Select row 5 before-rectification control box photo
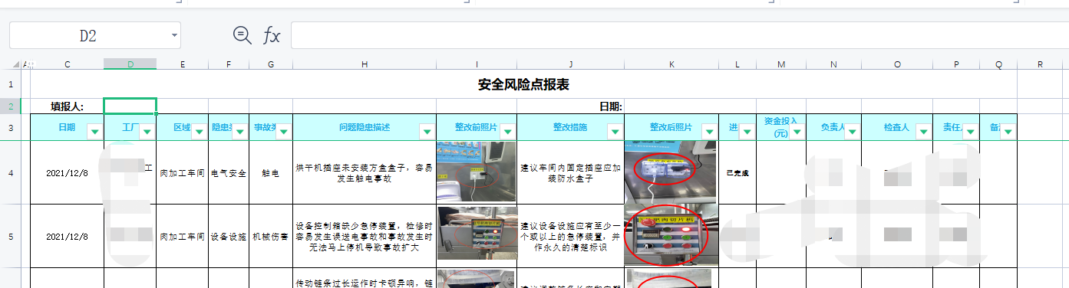The width and height of the screenshot is (1069, 288). click(477, 233)
